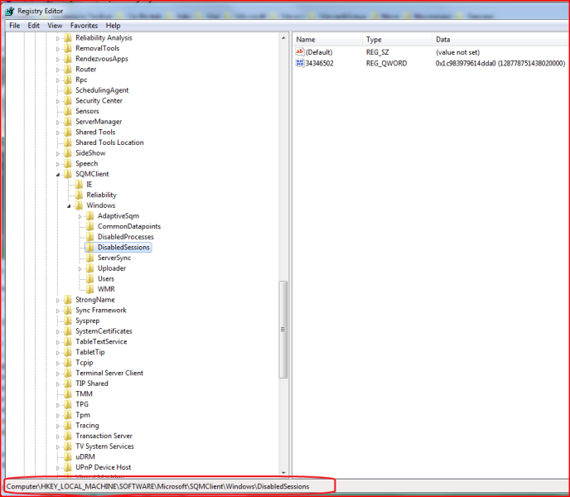The image size is (570, 497).
Task: Open the File menu
Action: pyautogui.click(x=15, y=26)
